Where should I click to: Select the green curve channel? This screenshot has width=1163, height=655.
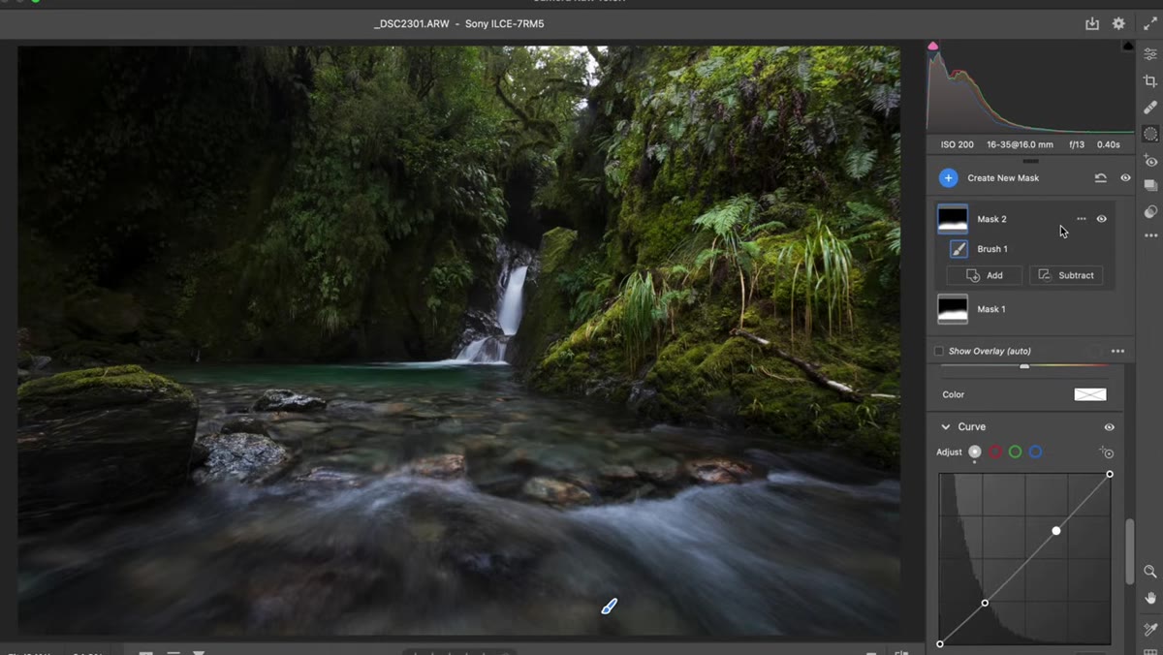pyautogui.click(x=1015, y=452)
